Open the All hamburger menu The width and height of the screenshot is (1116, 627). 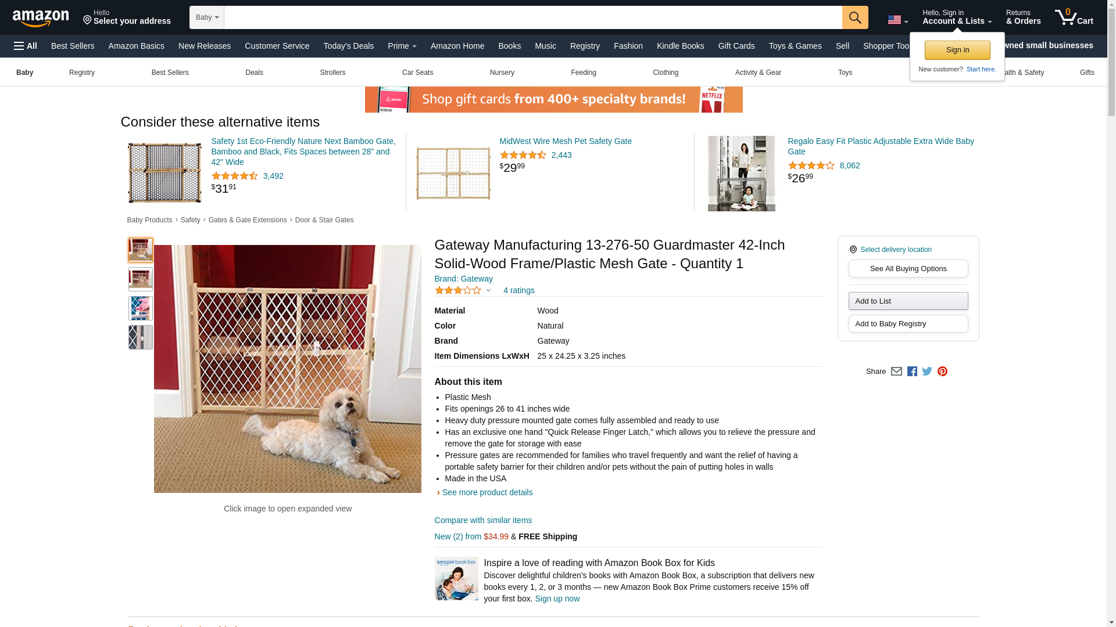pos(26,46)
